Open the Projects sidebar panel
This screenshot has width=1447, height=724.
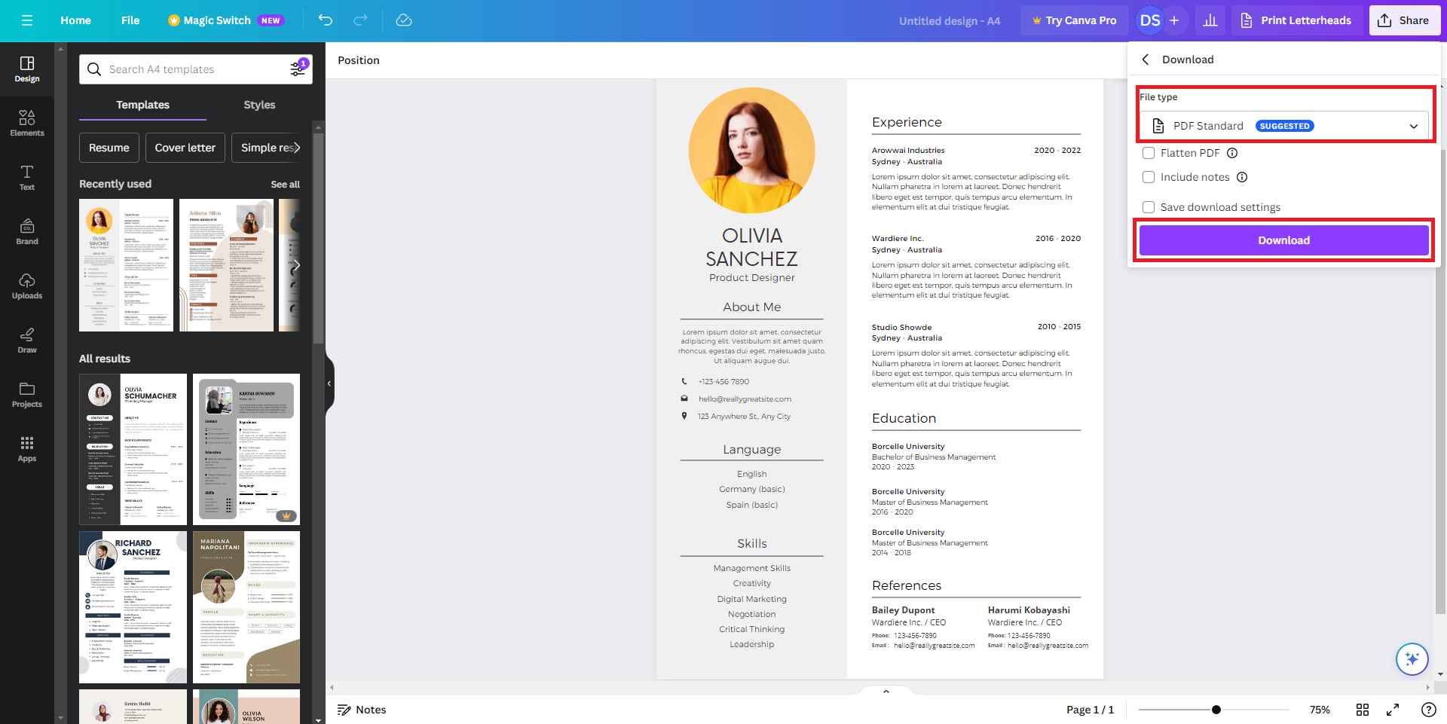tap(27, 395)
